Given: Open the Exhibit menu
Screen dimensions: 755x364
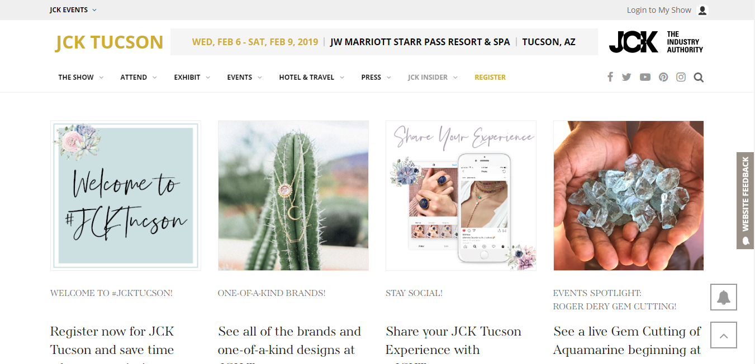Looking at the screenshot, I should 192,77.
